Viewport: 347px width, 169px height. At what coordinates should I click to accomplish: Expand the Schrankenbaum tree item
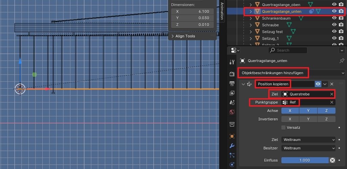251,18
